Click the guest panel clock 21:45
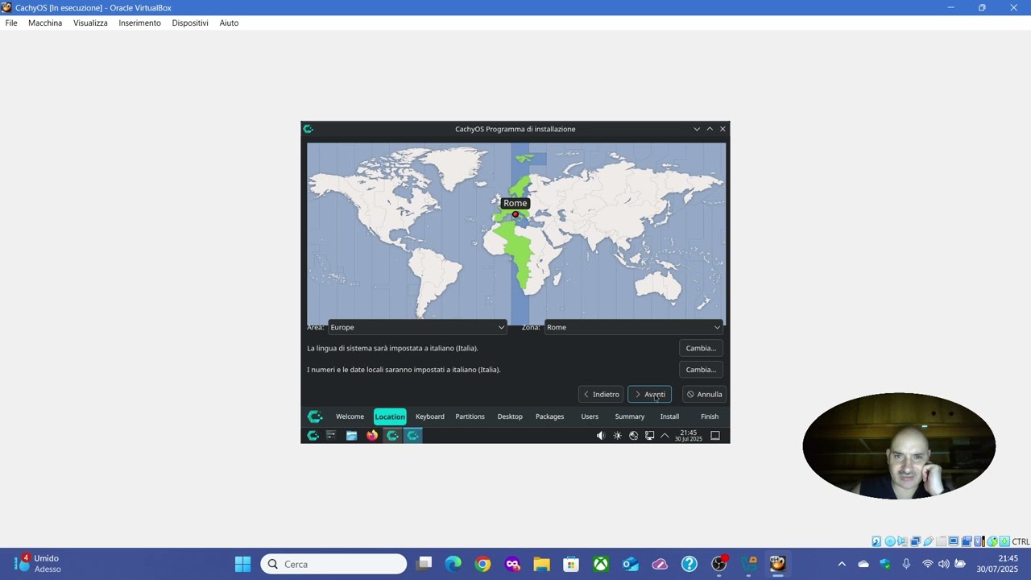Screen dimensions: 1031x580 click(x=688, y=436)
